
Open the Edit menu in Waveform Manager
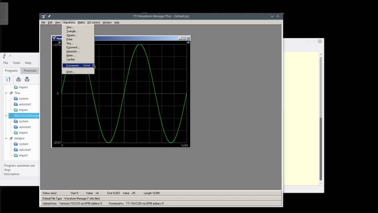50,22
